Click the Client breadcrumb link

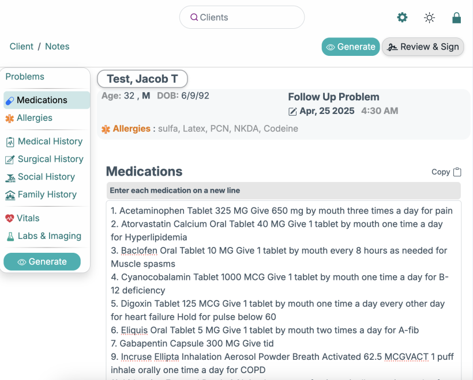[21, 47]
